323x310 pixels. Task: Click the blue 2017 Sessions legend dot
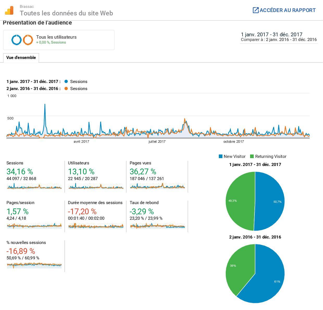[66, 81]
